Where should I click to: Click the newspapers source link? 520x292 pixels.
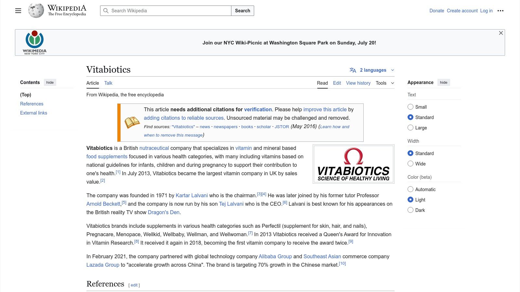(226, 127)
